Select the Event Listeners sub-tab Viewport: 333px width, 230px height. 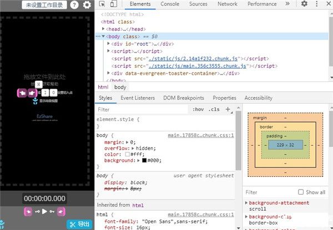138,98
